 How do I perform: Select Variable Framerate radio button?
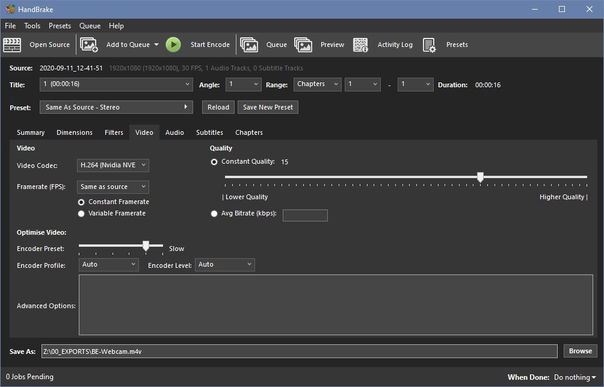pos(81,214)
